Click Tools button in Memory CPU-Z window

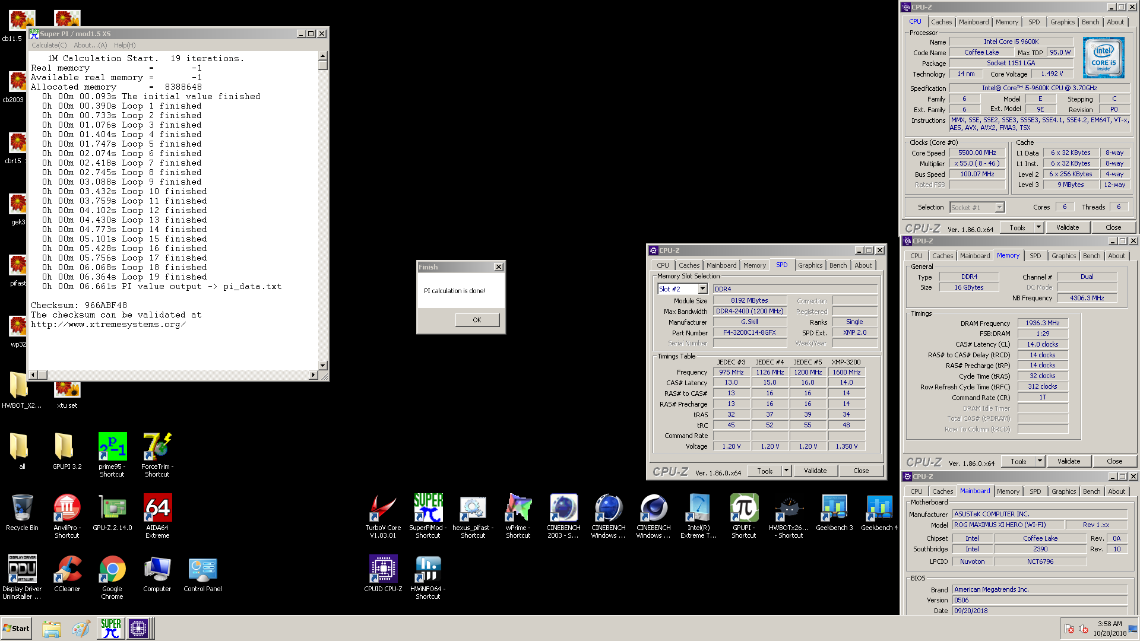coord(1018,461)
